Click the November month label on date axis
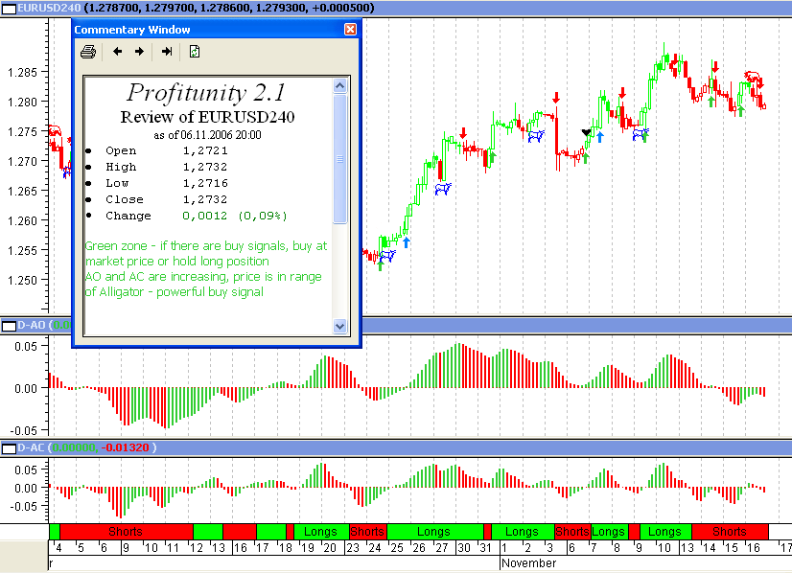Image resolution: width=792 pixels, height=573 pixels. (529, 563)
